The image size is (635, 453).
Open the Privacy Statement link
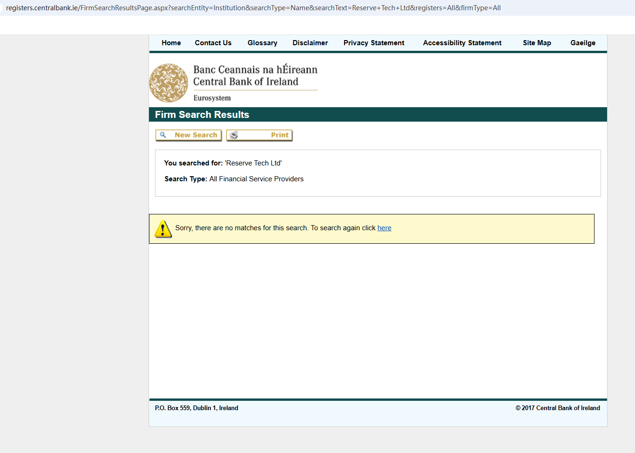(374, 43)
